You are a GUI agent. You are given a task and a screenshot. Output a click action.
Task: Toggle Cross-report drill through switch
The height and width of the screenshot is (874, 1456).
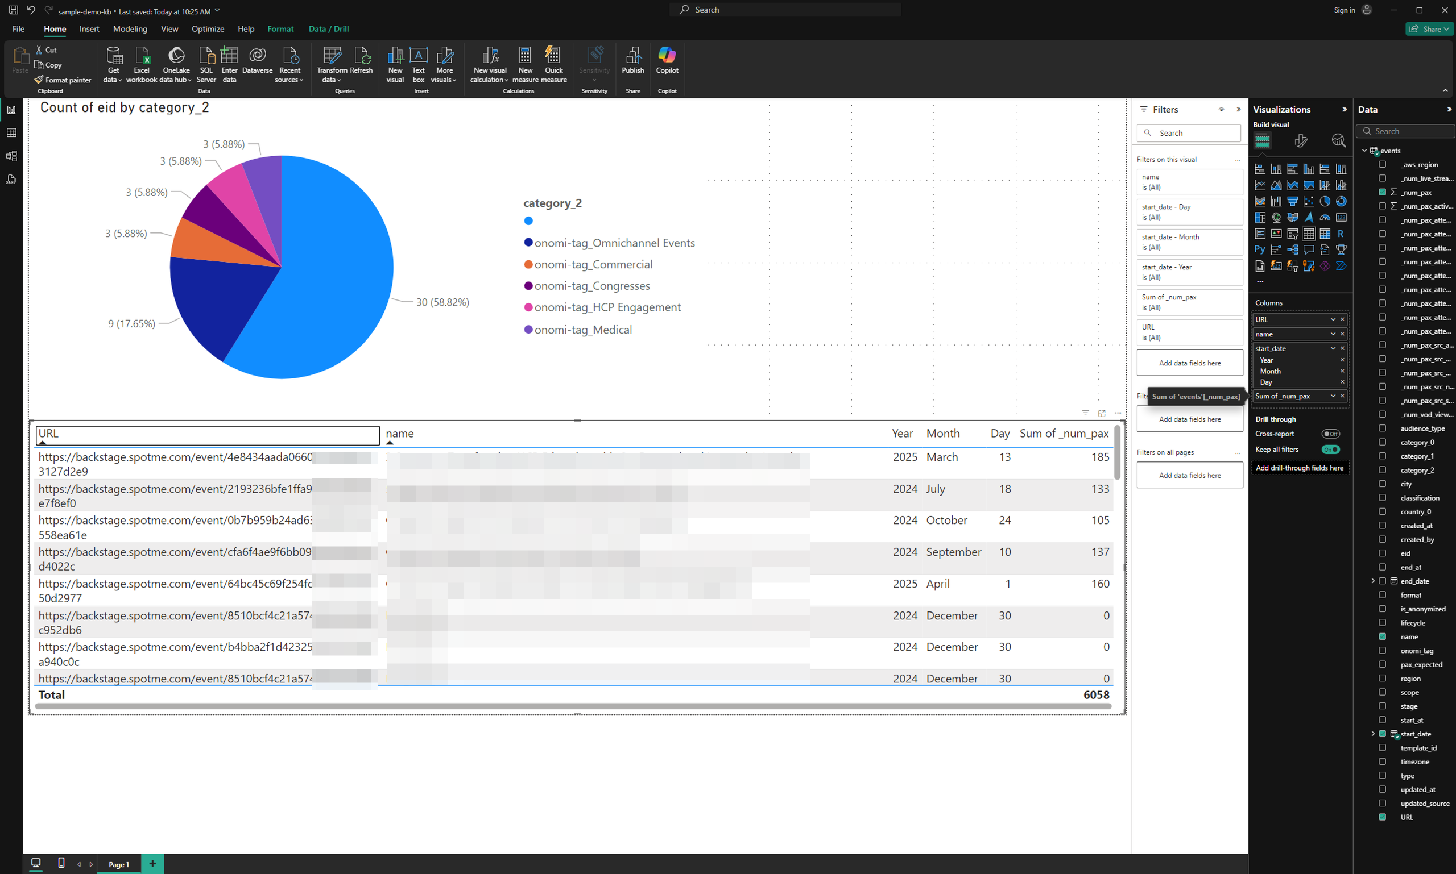[1330, 434]
